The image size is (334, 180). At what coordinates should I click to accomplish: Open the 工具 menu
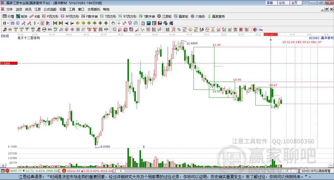click(72, 9)
